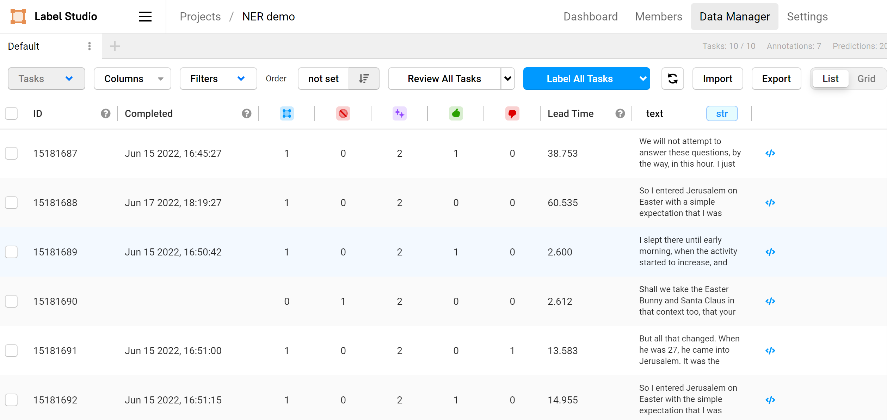
Task: Check the box for task 15181688
Action: [11, 203]
